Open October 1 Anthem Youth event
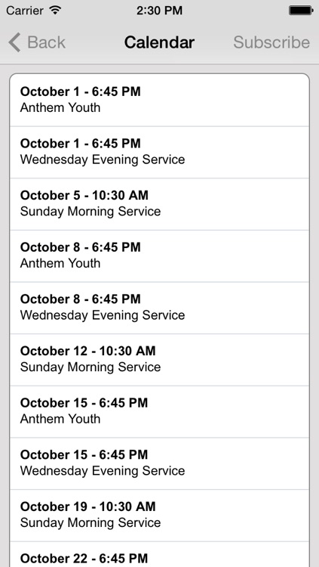Viewport: 319px width, 567px height. click(x=160, y=100)
